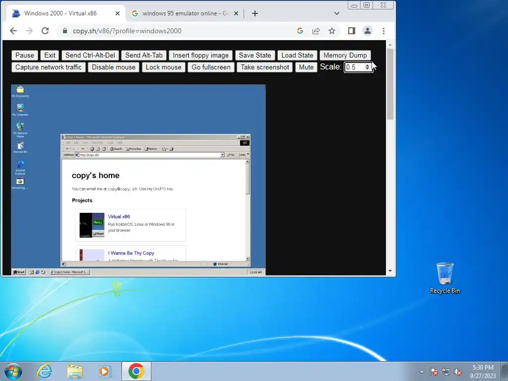The width and height of the screenshot is (508, 381).
Task: Select Internet Explorer icon on emulated desktop
Action: click(x=20, y=167)
